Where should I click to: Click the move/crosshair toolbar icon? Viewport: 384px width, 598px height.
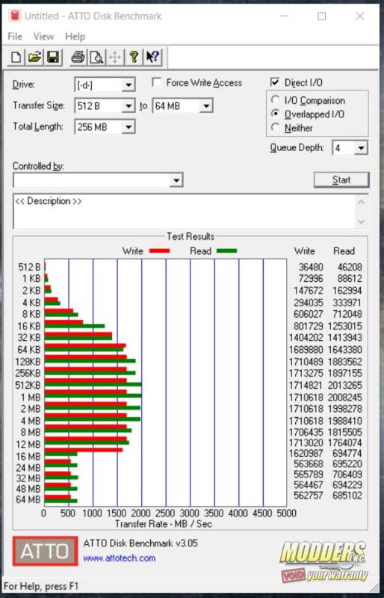click(115, 58)
